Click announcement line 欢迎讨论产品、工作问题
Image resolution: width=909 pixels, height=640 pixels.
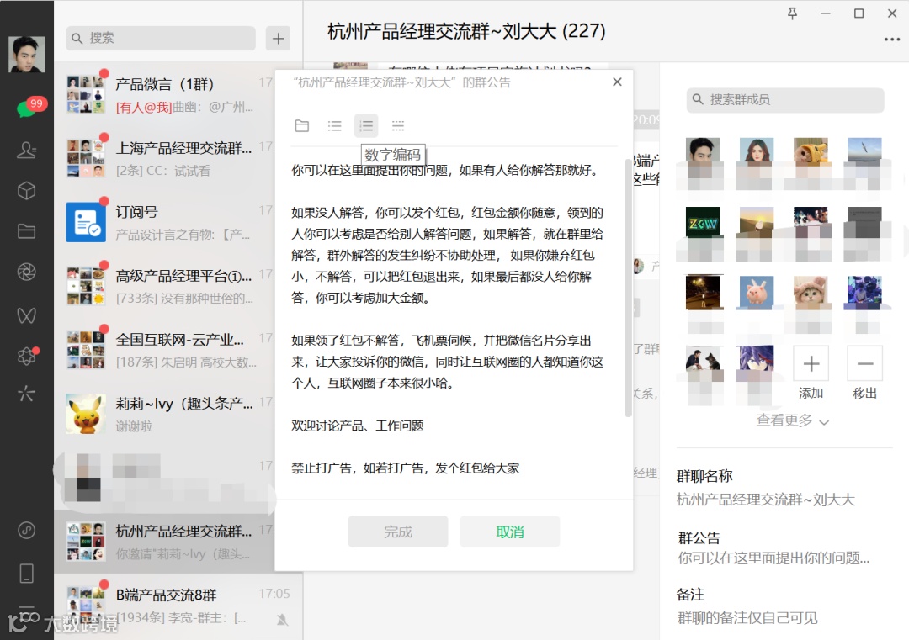click(x=357, y=426)
